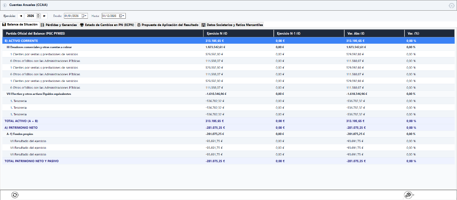Screen dimensions: 457x200
Task: Select the A-1) Fondos propios row
Action: pyautogui.click(x=228, y=135)
